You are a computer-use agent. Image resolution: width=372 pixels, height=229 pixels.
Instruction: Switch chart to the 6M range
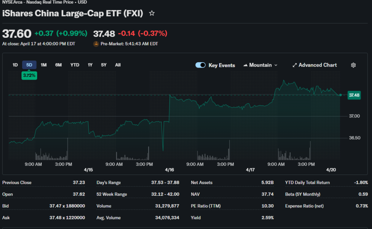(x=58, y=65)
